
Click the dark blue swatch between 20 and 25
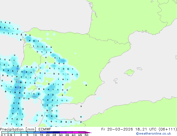50,132
